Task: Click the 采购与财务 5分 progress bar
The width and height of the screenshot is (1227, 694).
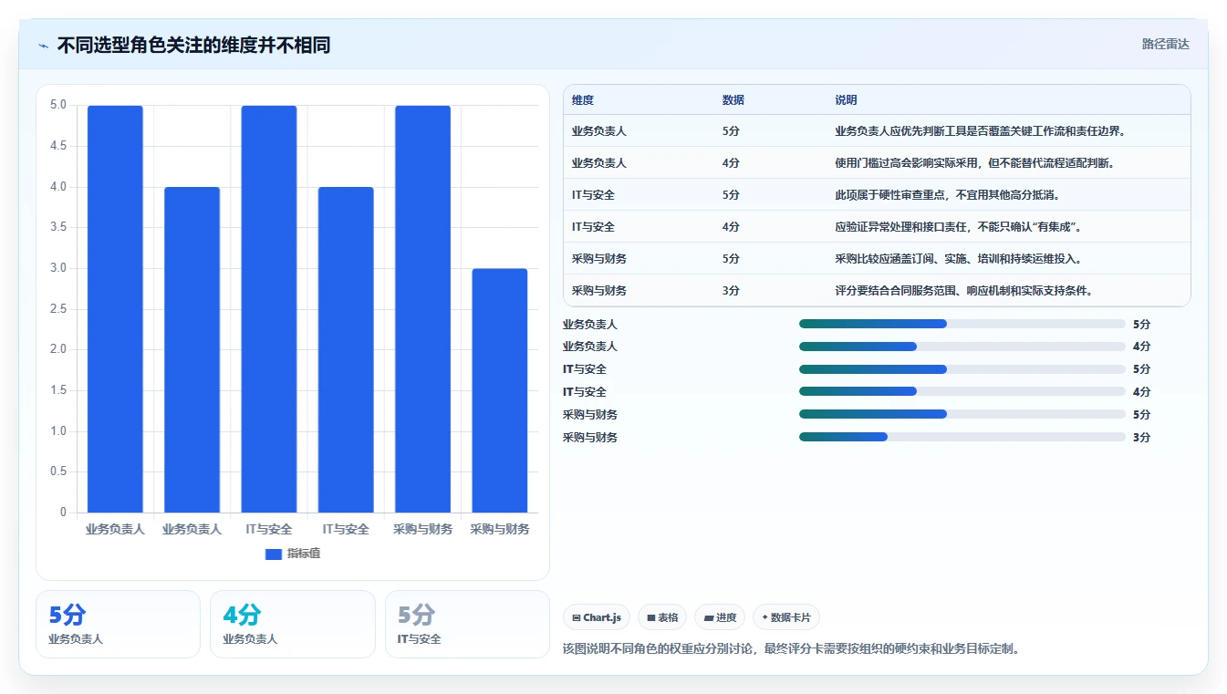Action: [x=962, y=414]
